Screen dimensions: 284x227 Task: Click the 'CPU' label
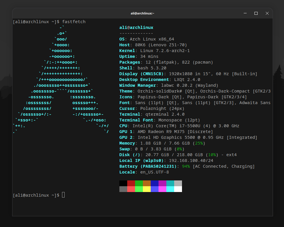tap(123, 126)
